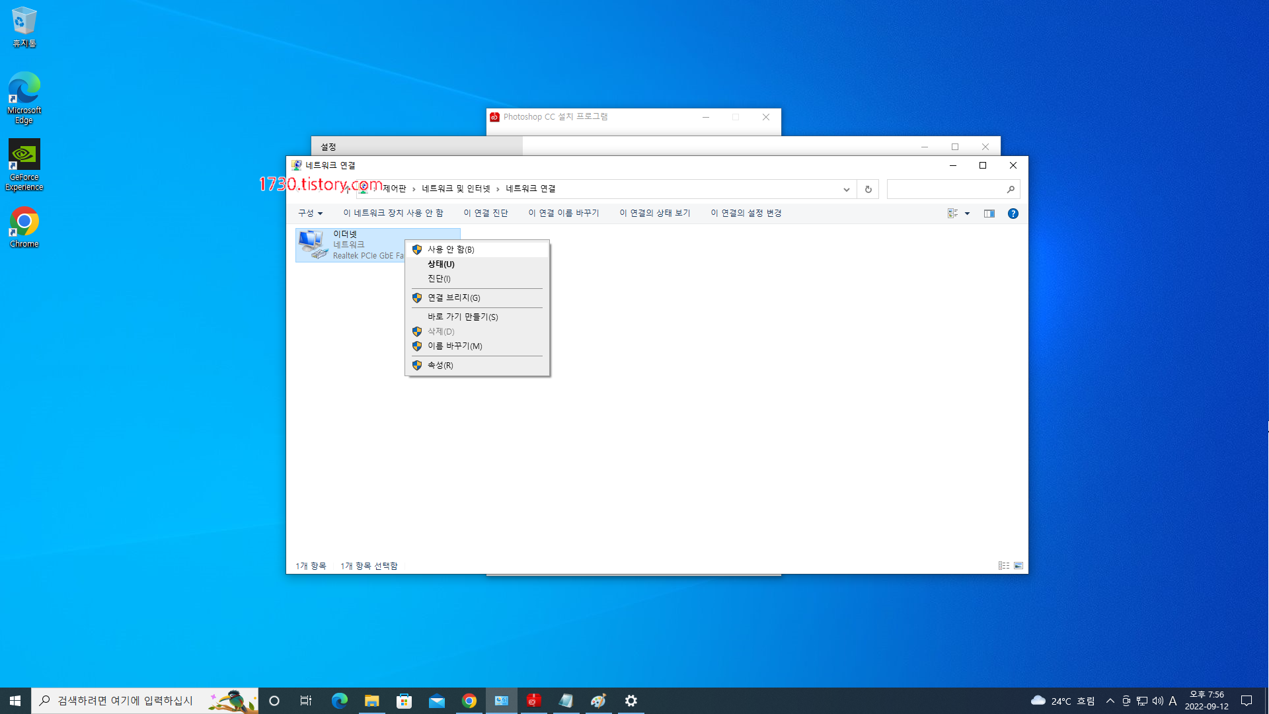Click the Settings gear in the taskbar

pyautogui.click(x=631, y=701)
